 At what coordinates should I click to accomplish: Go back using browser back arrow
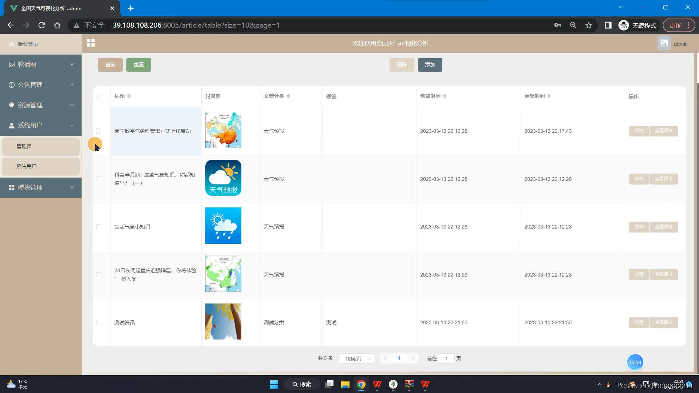click(11, 25)
